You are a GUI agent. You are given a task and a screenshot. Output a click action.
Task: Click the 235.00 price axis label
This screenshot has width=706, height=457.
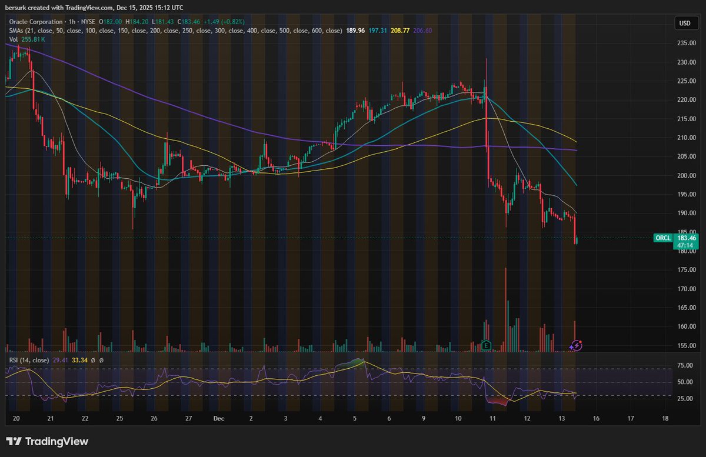click(x=686, y=44)
